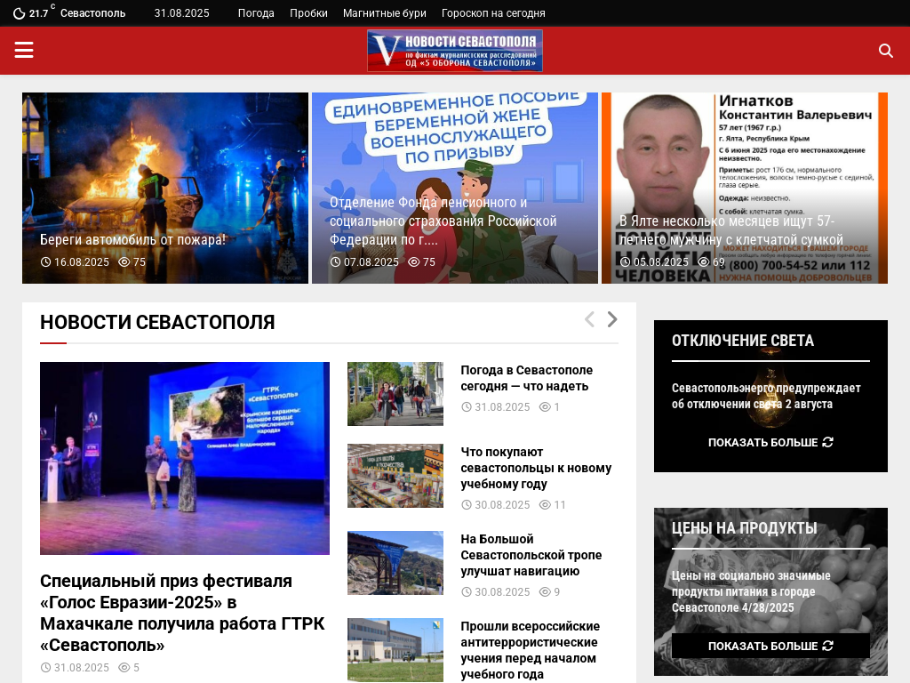Click Показать больше in Отключение света
This screenshot has width=910, height=683.
[770, 442]
